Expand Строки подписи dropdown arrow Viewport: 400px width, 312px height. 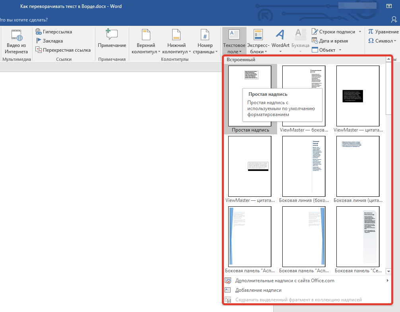click(x=360, y=32)
